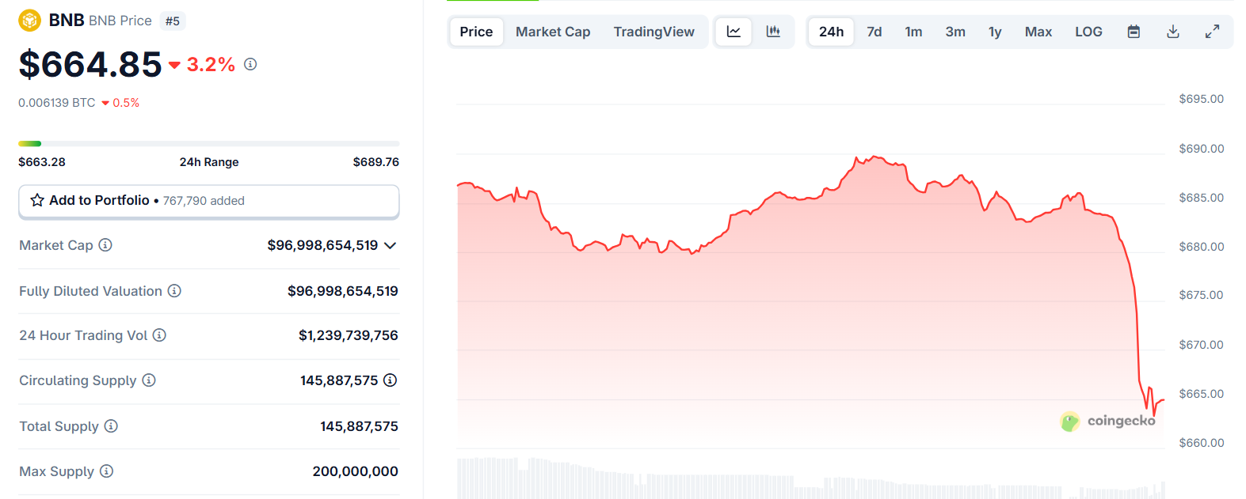Viewport: 1246px width, 499px height.
Task: Click the $96,998,654,519 market cap value
Action: (322, 245)
